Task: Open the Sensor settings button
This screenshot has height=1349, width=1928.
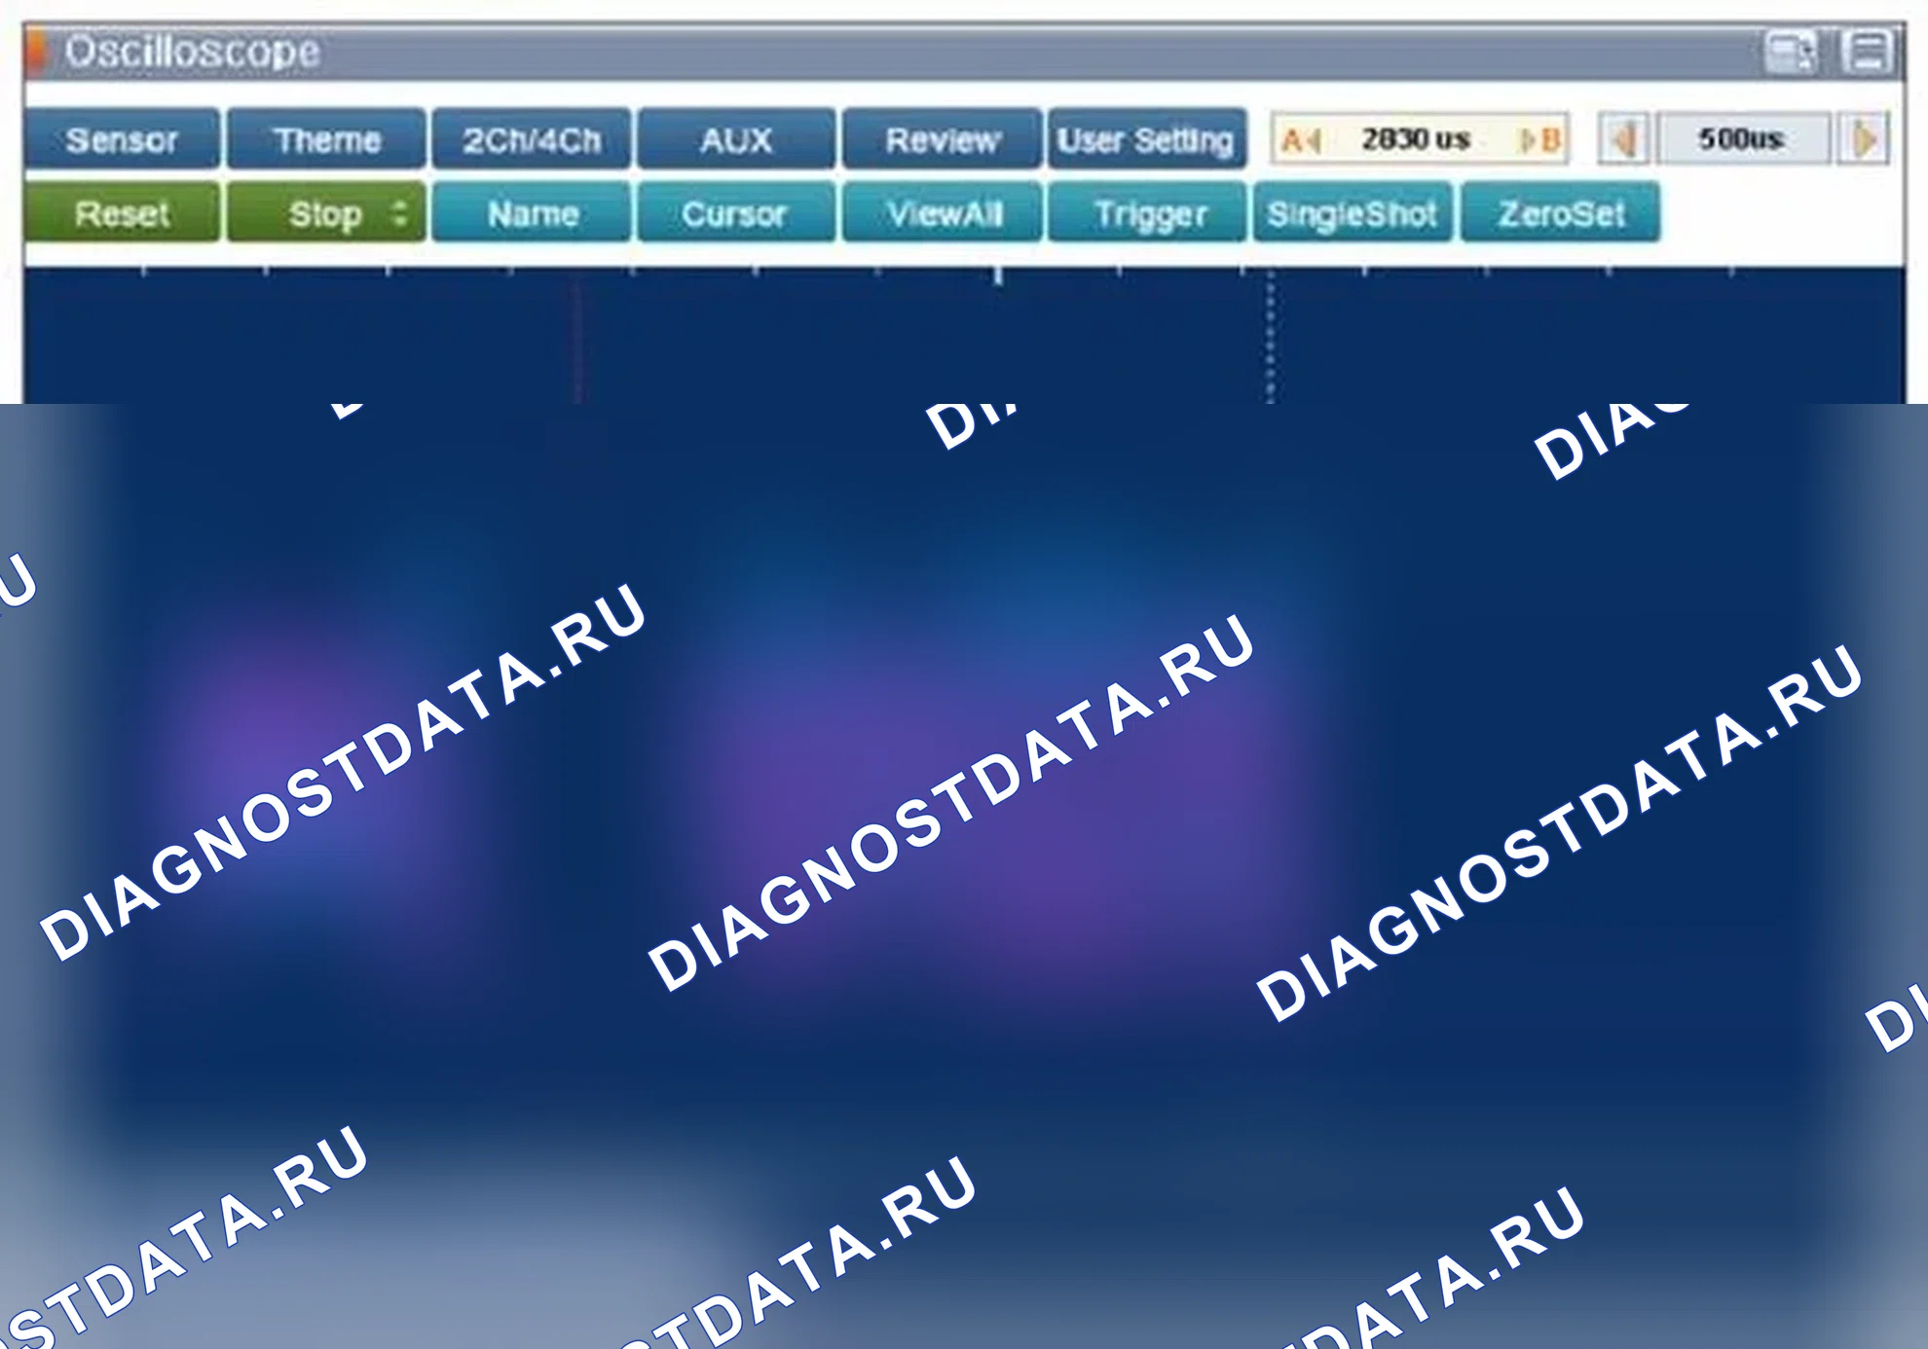Action: tap(122, 139)
